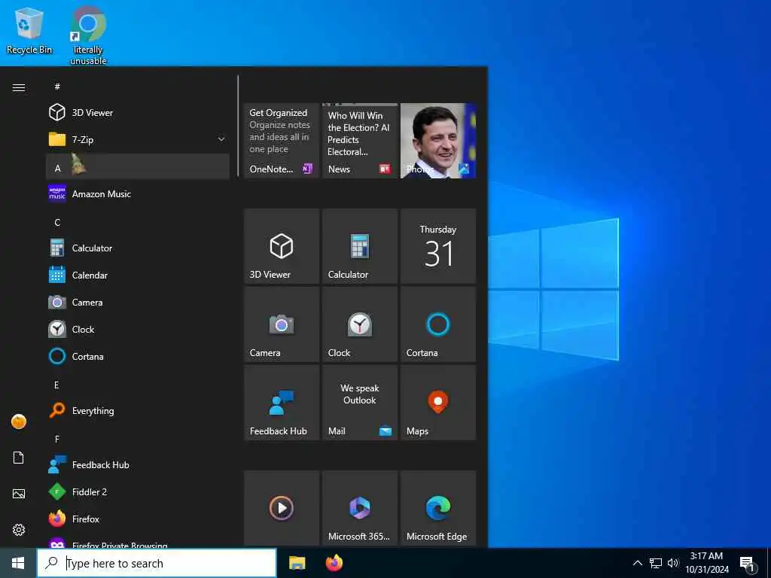Select the literally unusable Chrome shortcut

point(88,35)
